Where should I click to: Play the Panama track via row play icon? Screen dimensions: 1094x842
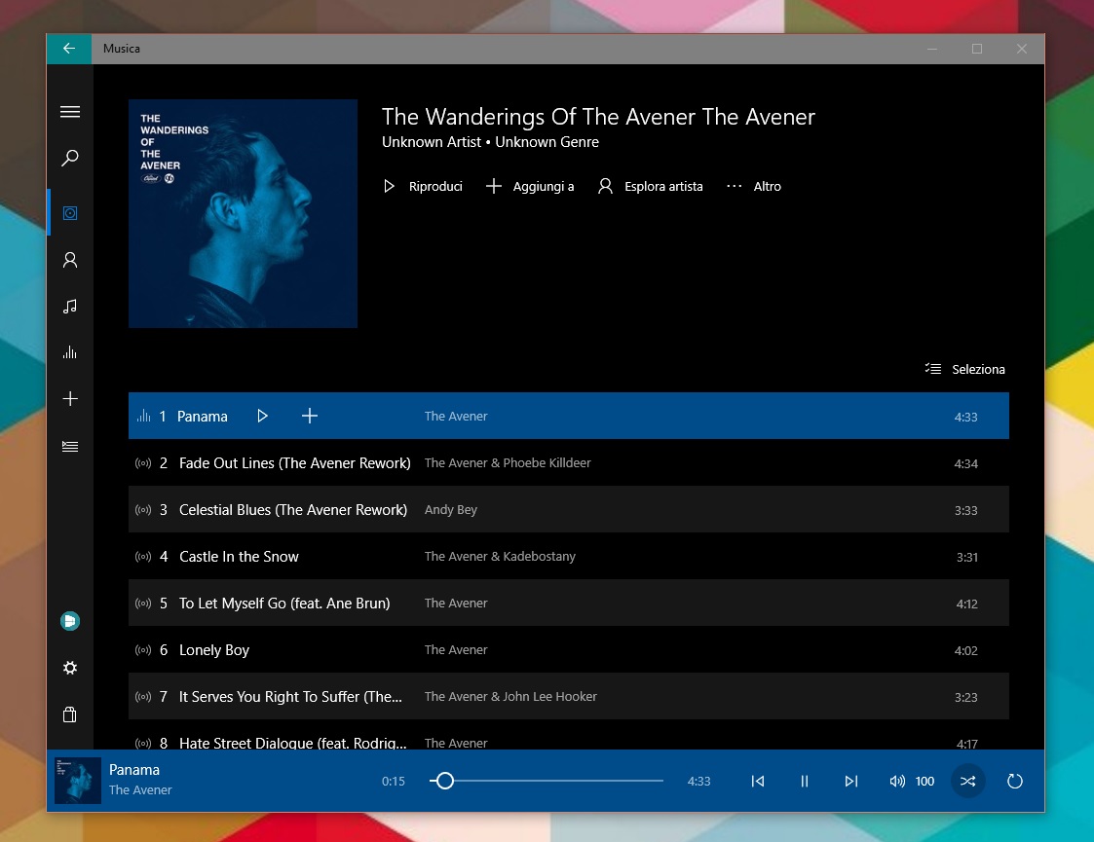click(262, 416)
